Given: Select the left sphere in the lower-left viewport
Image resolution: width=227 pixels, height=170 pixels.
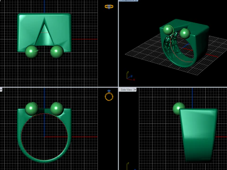Looking at the screenshot, I should [x=32, y=109].
